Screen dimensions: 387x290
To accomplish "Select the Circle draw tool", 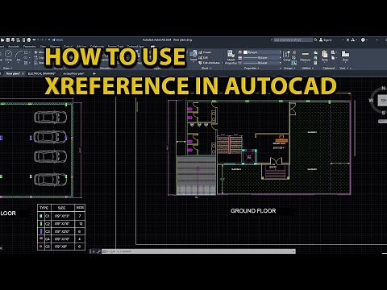I will coord(8,56).
